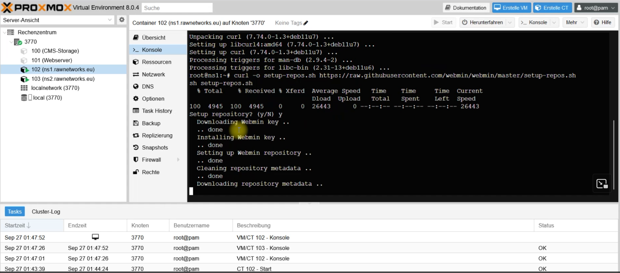The height and width of the screenshot is (273, 620).
Task: Click the Backup floppy disk icon
Action: coord(136,123)
